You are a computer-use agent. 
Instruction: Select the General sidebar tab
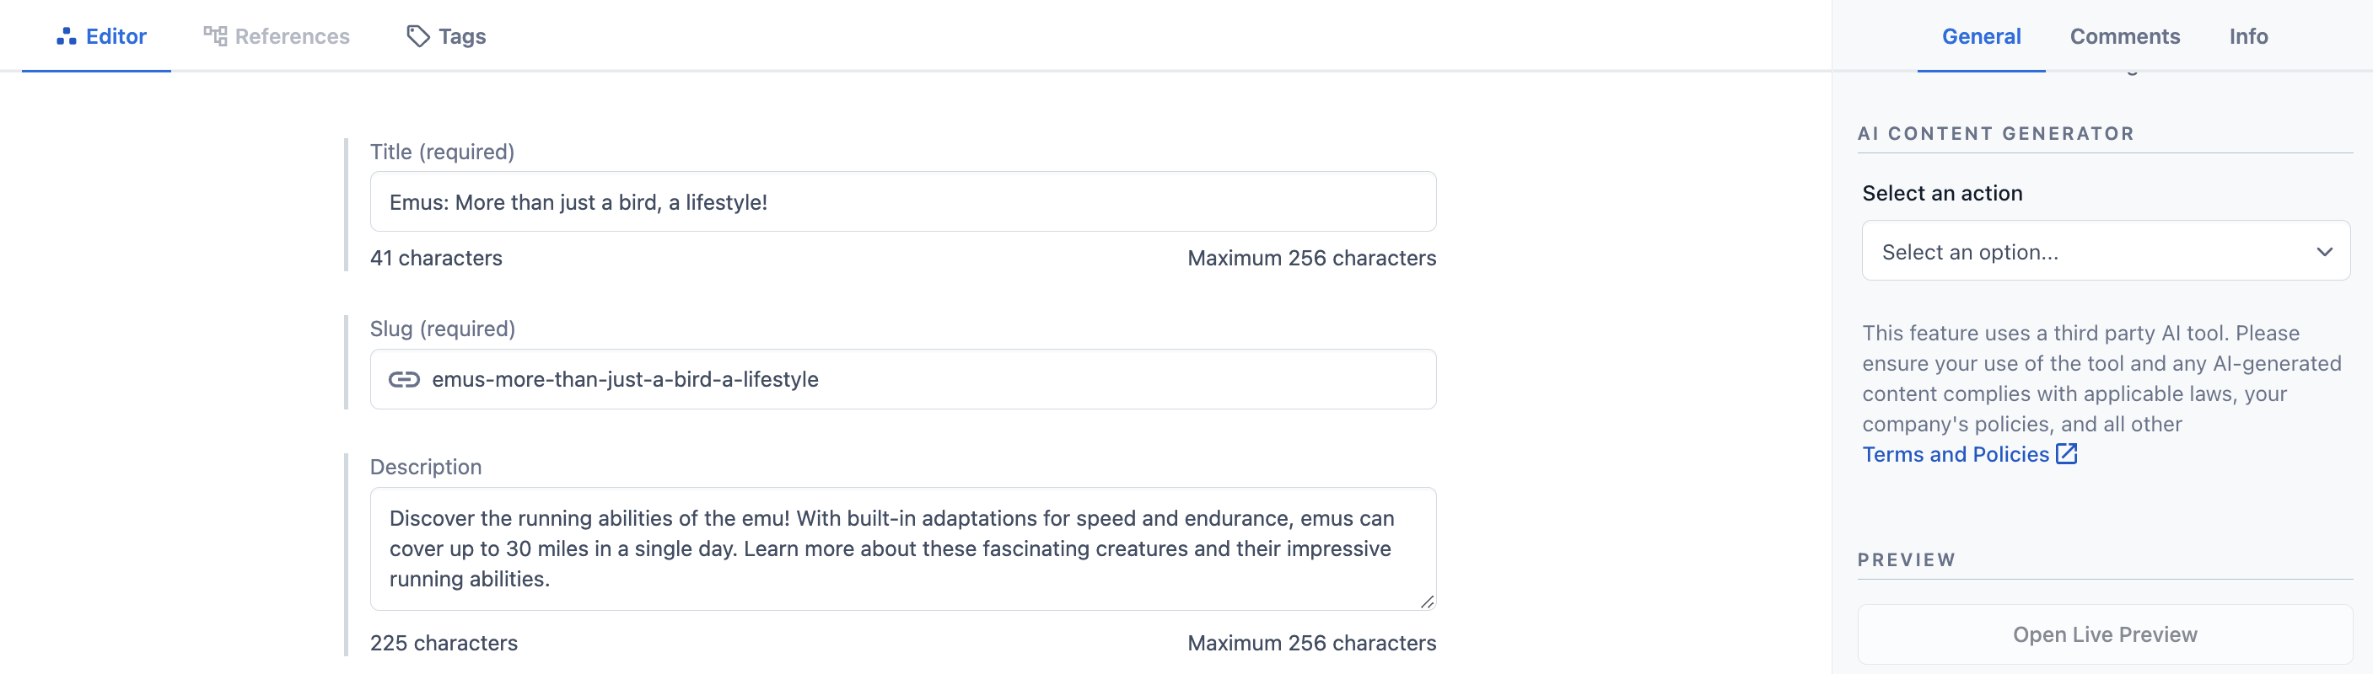1981,36
